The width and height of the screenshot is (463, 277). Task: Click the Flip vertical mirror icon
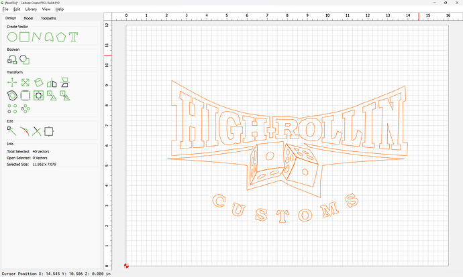coord(64,82)
